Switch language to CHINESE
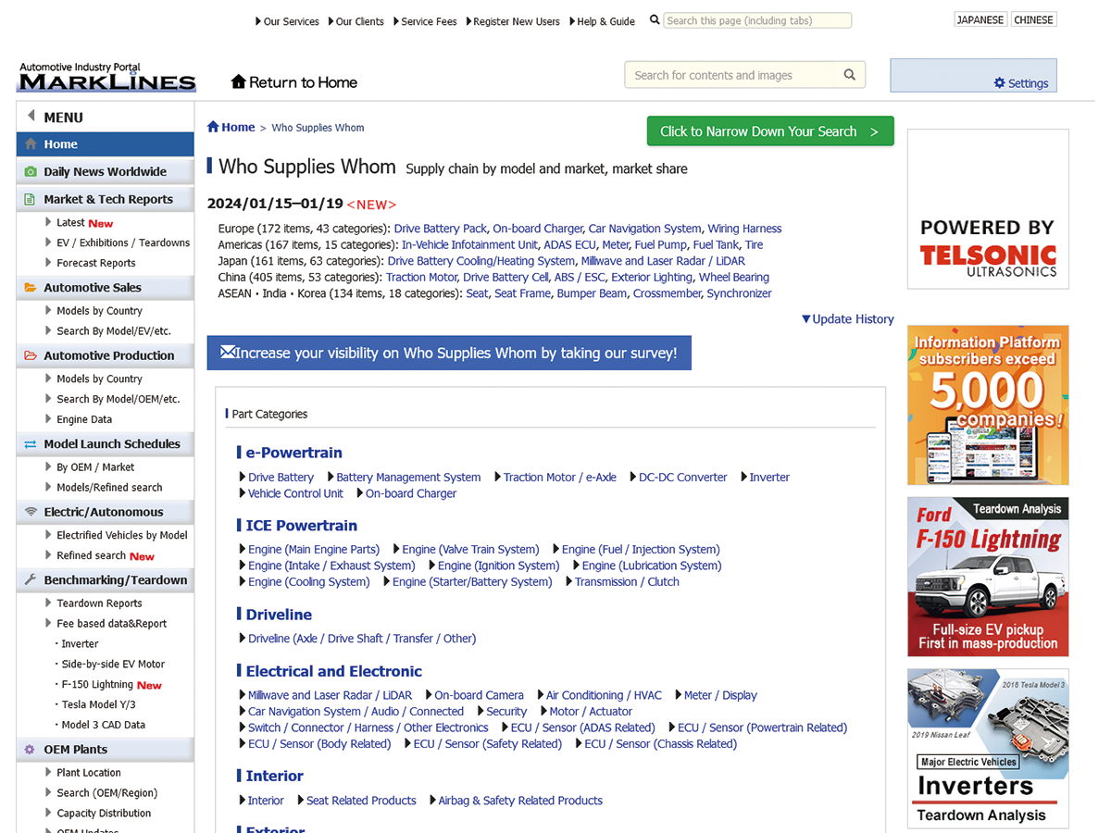Viewport: 1111px width, 833px height. point(1033,19)
